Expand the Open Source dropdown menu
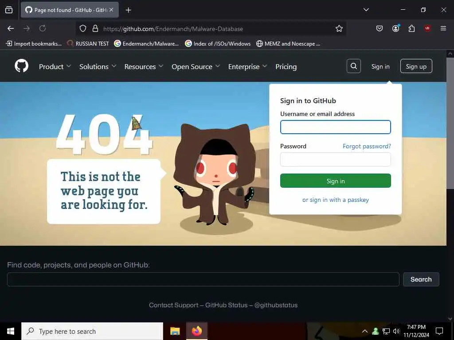 (x=196, y=66)
